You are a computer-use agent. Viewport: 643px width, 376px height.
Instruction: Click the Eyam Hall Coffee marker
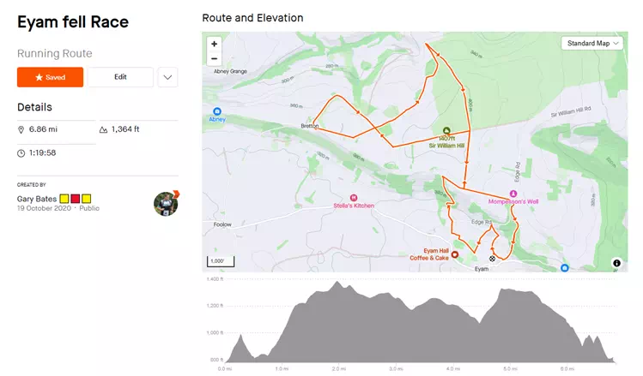(x=455, y=254)
